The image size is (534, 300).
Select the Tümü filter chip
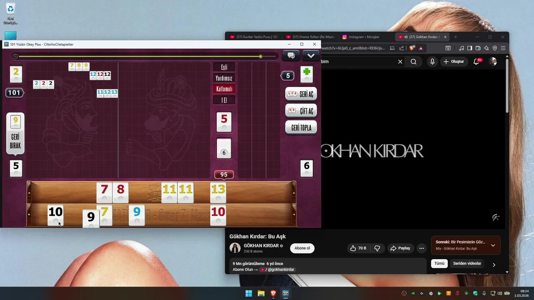(439, 263)
